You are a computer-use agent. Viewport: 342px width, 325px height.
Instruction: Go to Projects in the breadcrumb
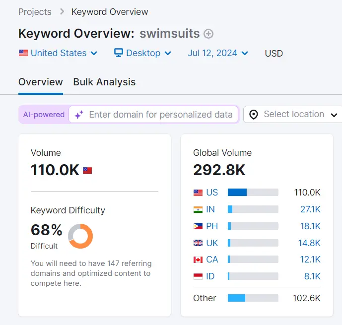click(x=35, y=12)
